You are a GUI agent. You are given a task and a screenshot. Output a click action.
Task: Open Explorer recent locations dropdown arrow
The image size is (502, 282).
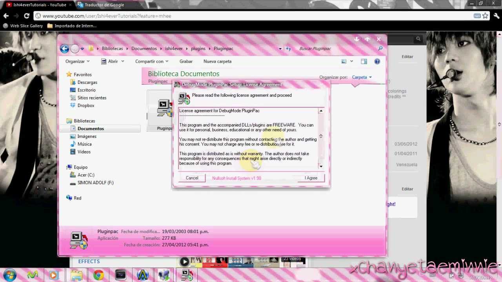point(82,49)
